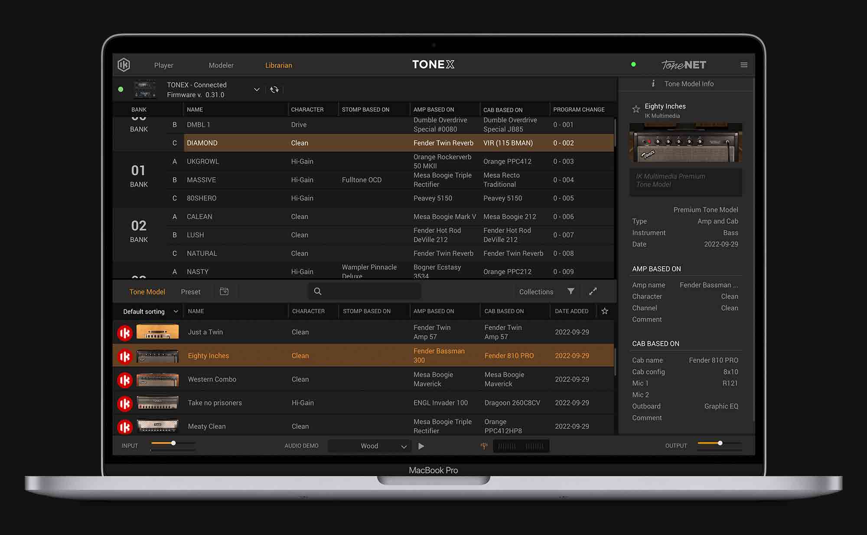Select the Tone Model tab
The height and width of the screenshot is (535, 867).
[x=147, y=292]
